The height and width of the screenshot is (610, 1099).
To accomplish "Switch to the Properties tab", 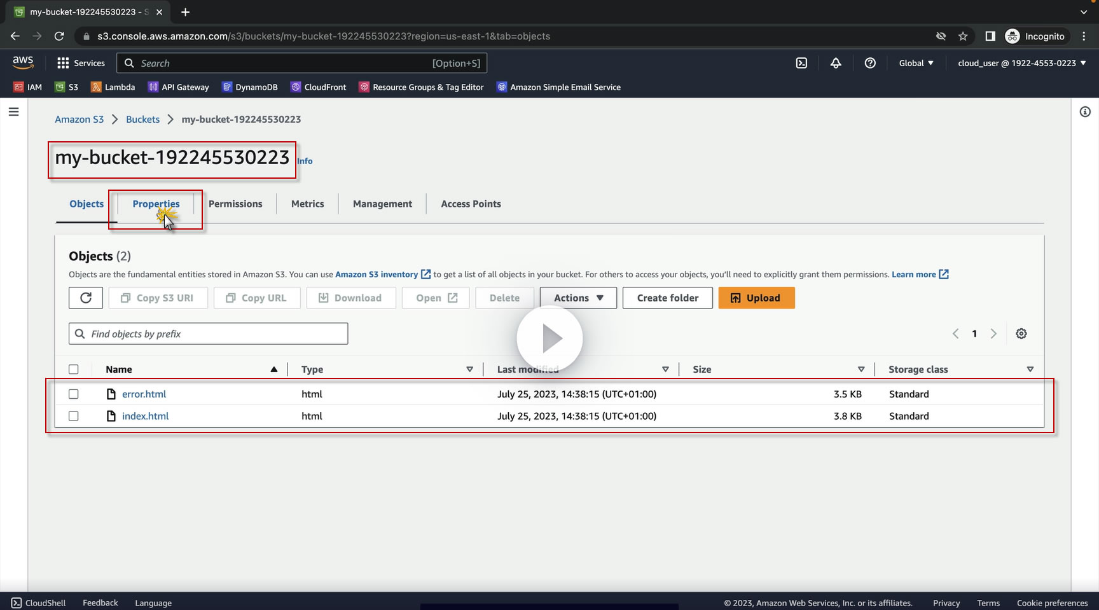I will click(x=156, y=204).
